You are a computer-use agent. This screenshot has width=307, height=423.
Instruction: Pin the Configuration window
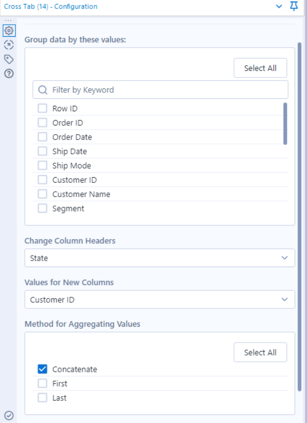(294, 6)
